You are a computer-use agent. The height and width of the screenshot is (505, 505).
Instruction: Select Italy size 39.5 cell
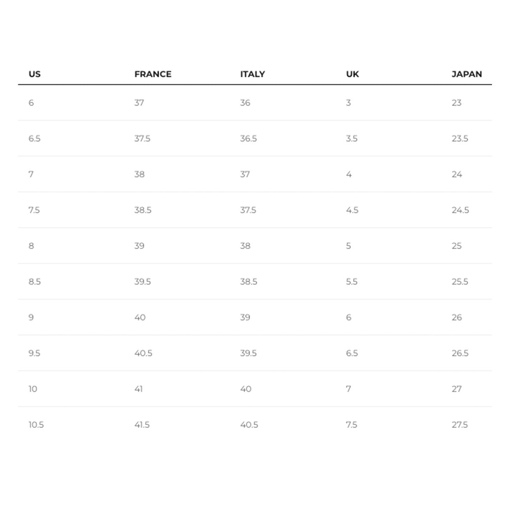tap(248, 353)
